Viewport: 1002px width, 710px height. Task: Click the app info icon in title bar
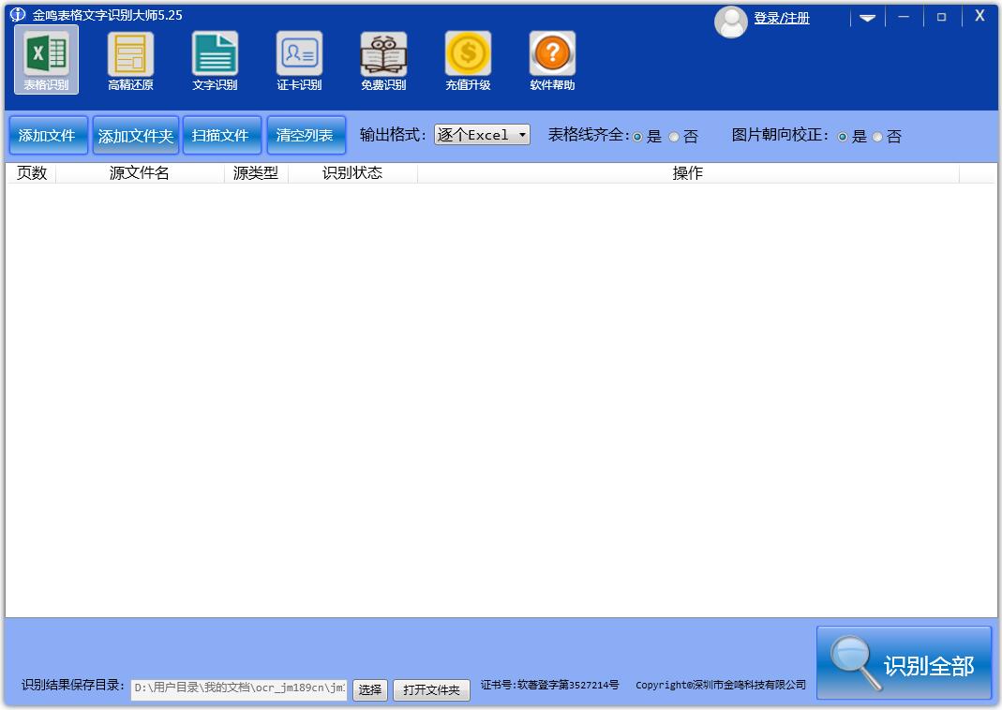pyautogui.click(x=18, y=14)
